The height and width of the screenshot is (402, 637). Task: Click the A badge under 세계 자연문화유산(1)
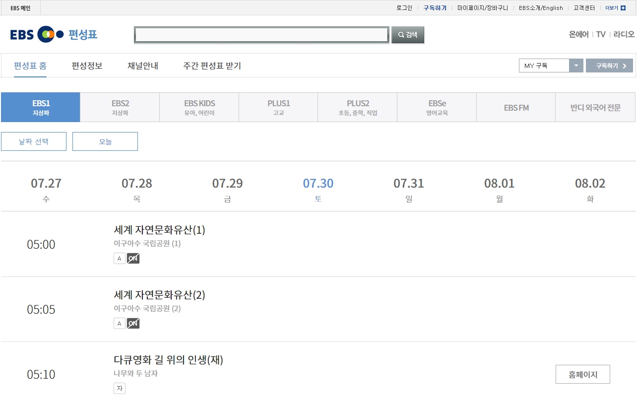(x=120, y=258)
